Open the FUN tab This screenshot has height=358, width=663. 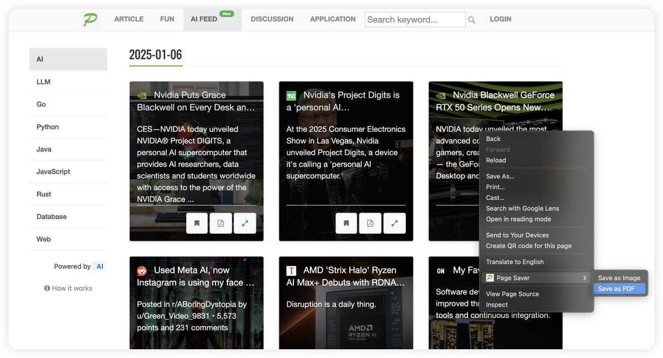coord(167,19)
